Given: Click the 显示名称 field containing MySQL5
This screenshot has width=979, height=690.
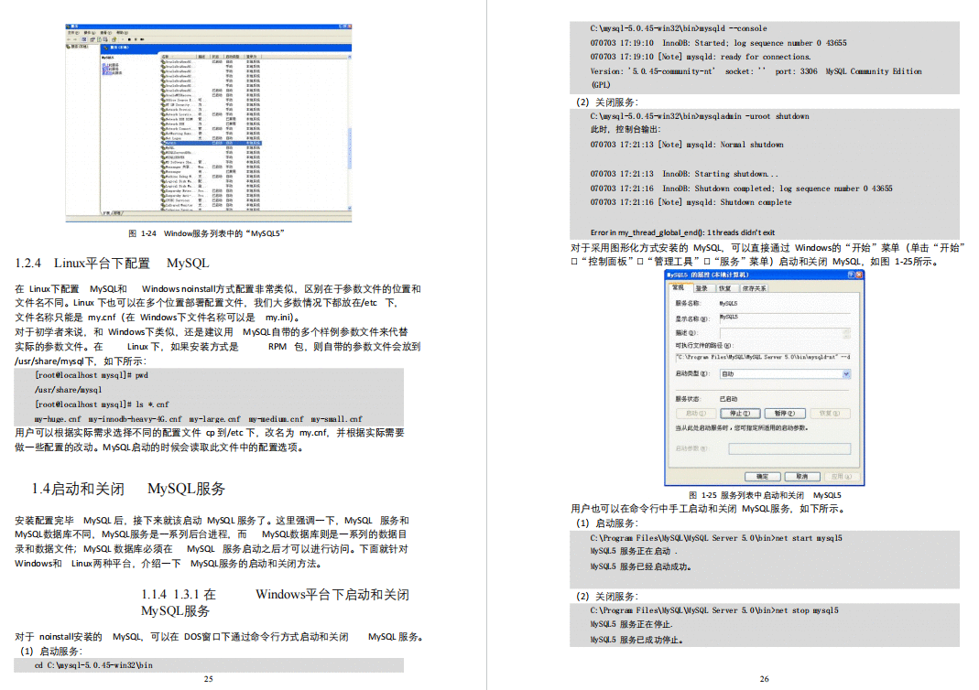Looking at the screenshot, I should (783, 318).
